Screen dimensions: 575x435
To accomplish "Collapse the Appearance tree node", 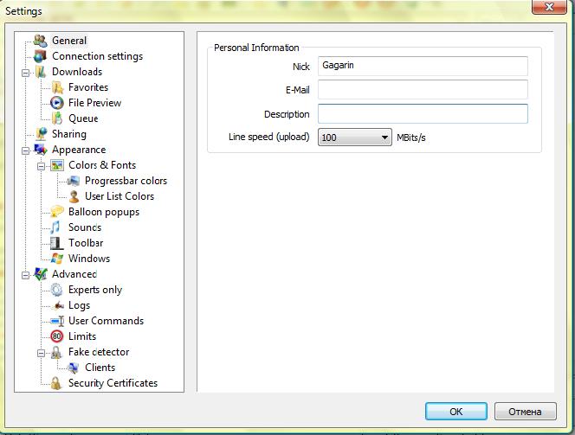I will pyautogui.click(x=26, y=150).
